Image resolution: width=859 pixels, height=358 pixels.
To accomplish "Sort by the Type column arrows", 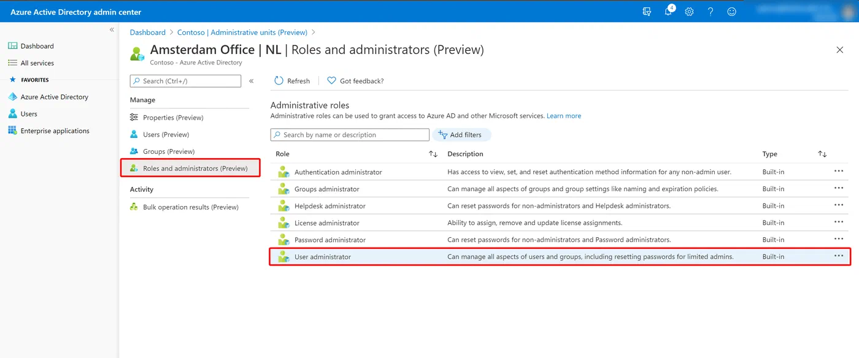I will [x=822, y=154].
